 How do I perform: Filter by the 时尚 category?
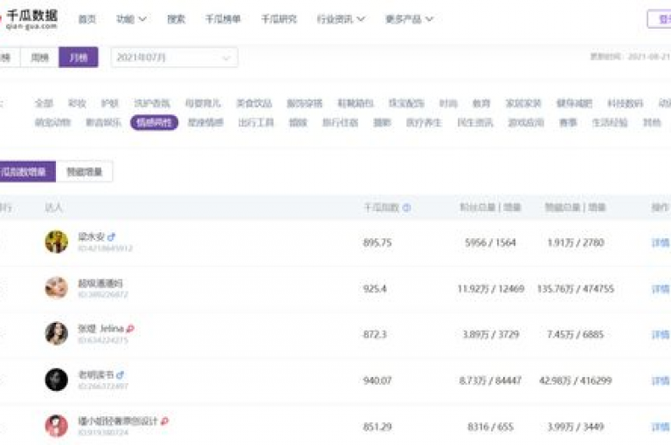click(x=448, y=104)
